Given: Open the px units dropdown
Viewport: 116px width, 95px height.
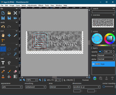Looking at the screenshot, I should point(58,80).
